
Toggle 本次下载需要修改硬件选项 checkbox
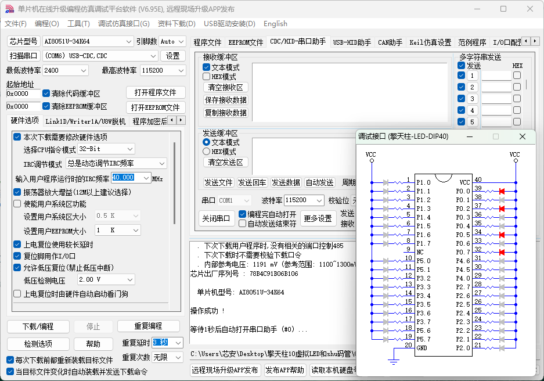(x=17, y=137)
